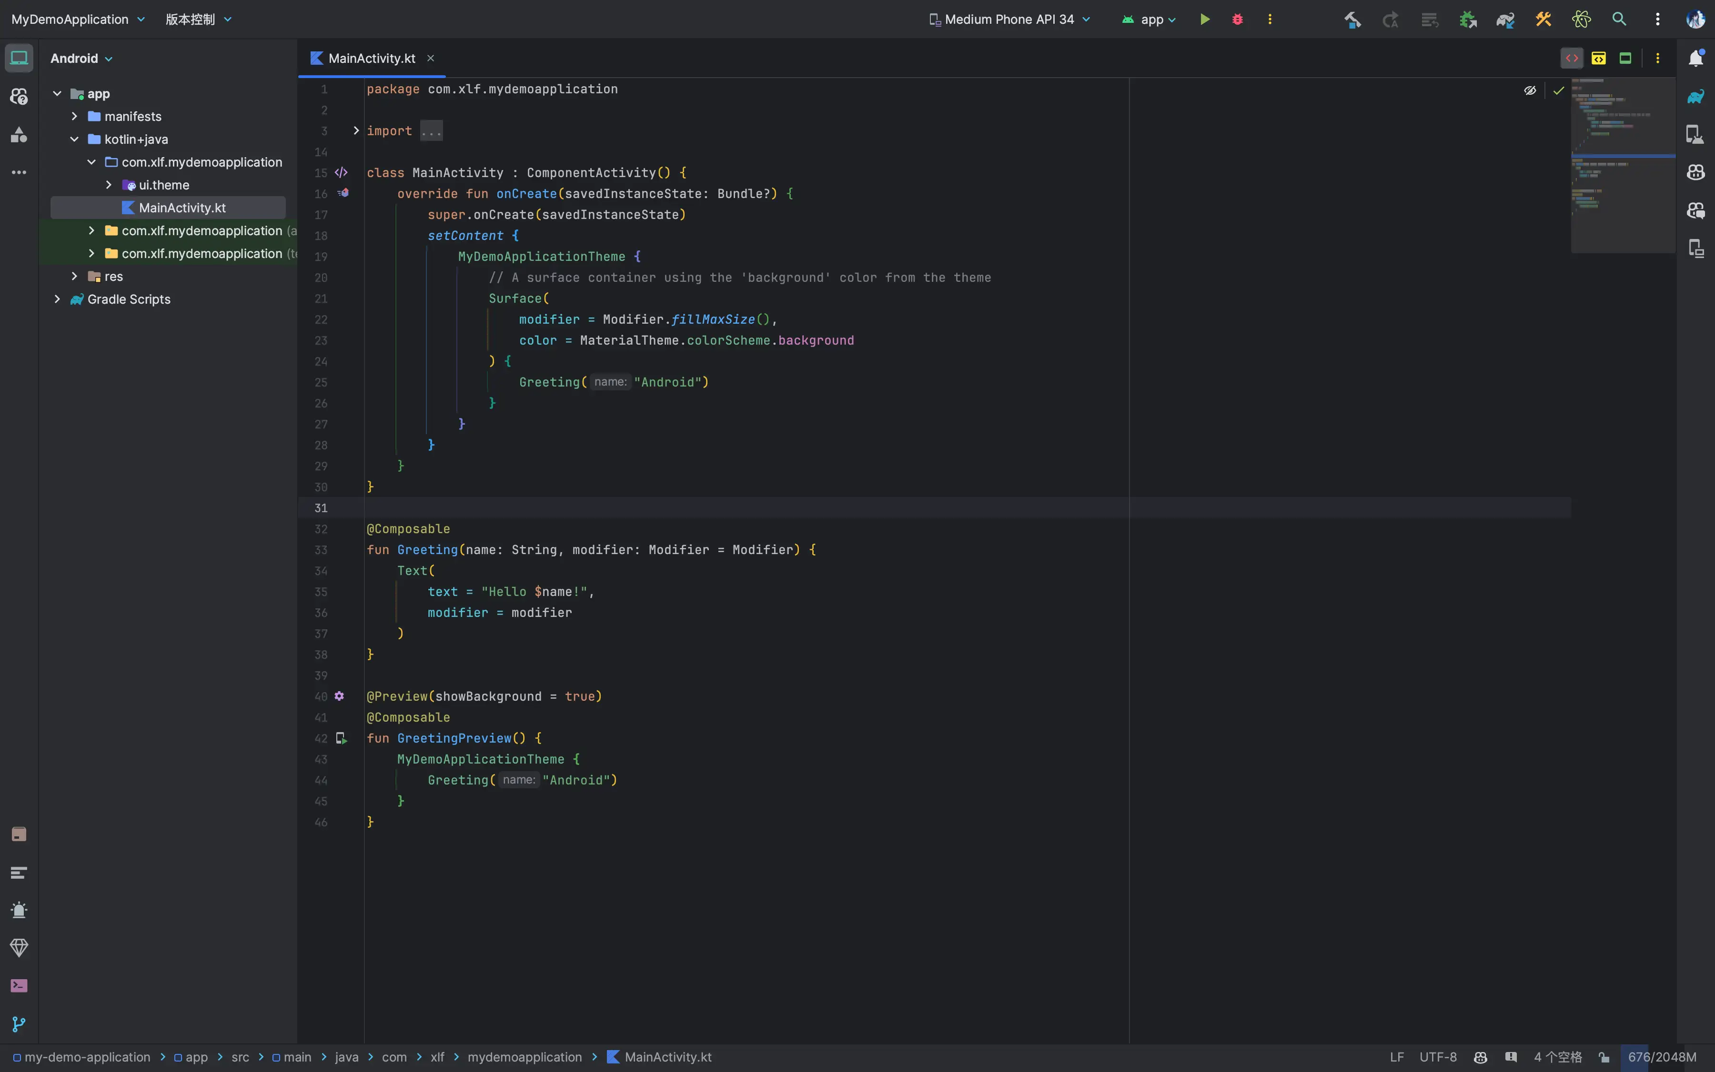Click UTF-8 encoding in status bar
The width and height of the screenshot is (1715, 1072).
pyautogui.click(x=1438, y=1057)
